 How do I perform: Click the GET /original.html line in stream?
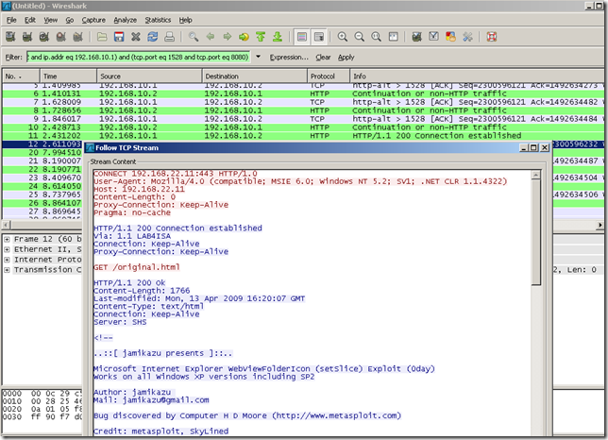coord(137,267)
